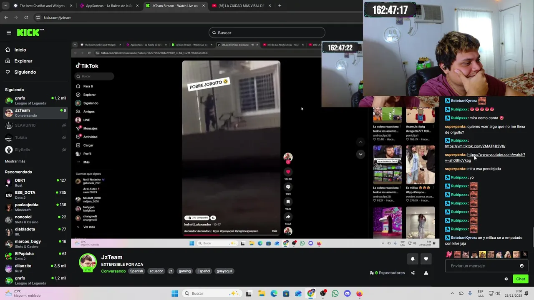The width and height of the screenshot is (534, 300).
Task: Toggle stream notifications bell
Action: click(413, 259)
